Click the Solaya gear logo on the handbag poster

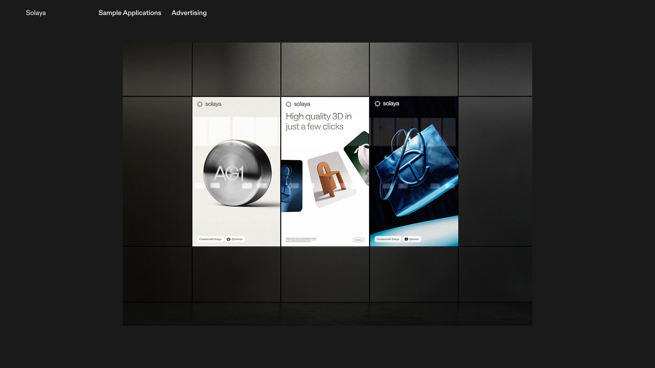pyautogui.click(x=378, y=104)
